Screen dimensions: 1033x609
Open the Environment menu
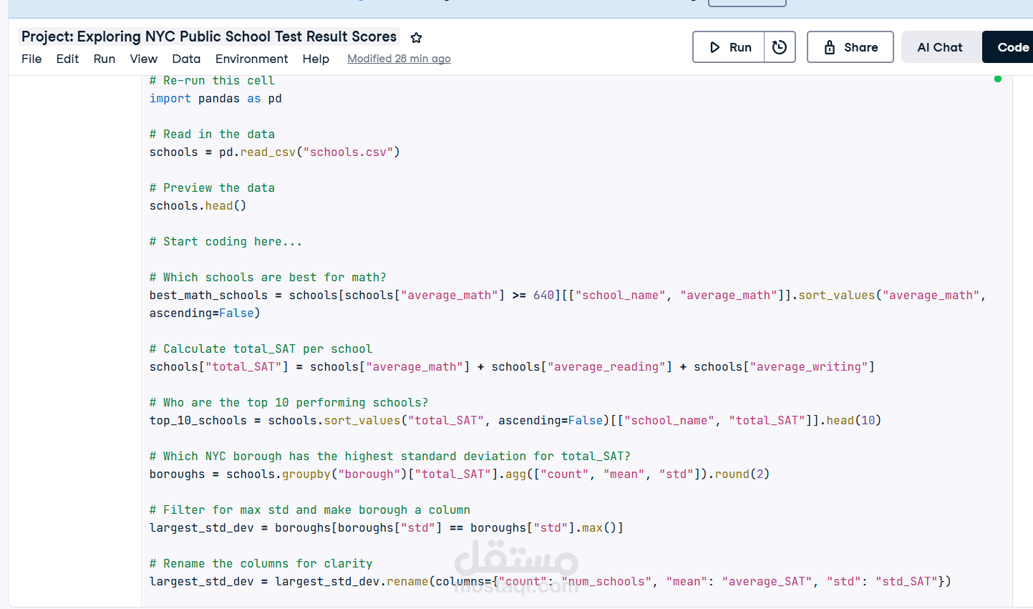251,59
